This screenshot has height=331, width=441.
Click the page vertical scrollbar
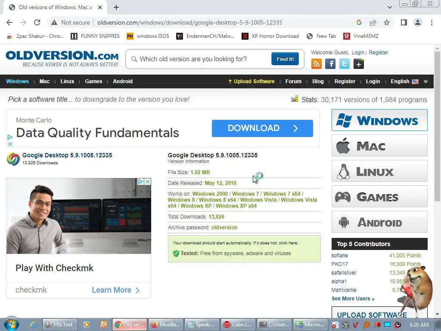437,127
